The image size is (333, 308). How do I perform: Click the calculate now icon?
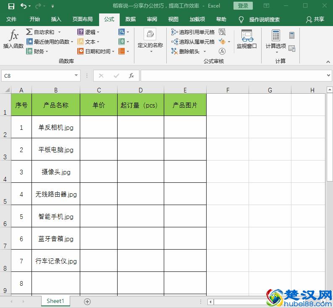coord(292,35)
